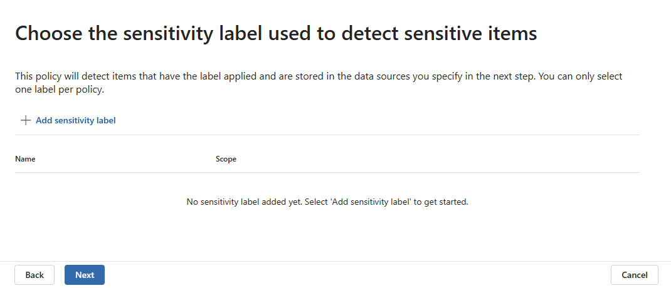Viewport: 671px width, 288px height.
Task: Proceed with the Next button
Action: point(85,275)
